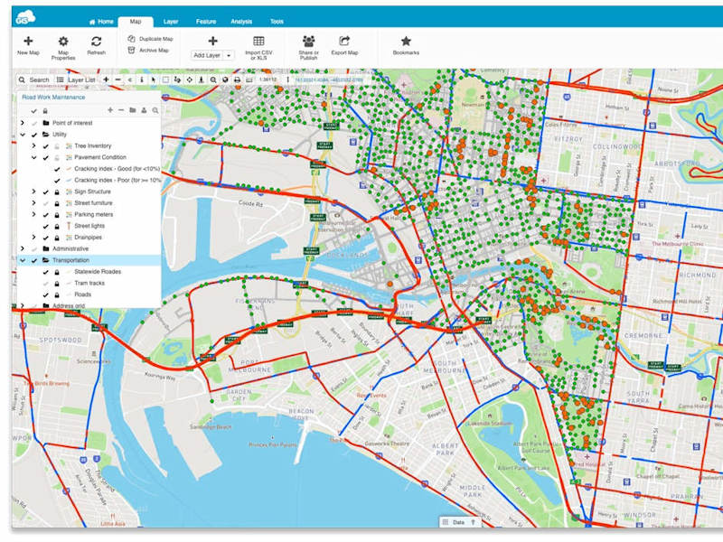Toggle visibility check of Tree Inventory
723x542 pixels.
[x=46, y=146]
